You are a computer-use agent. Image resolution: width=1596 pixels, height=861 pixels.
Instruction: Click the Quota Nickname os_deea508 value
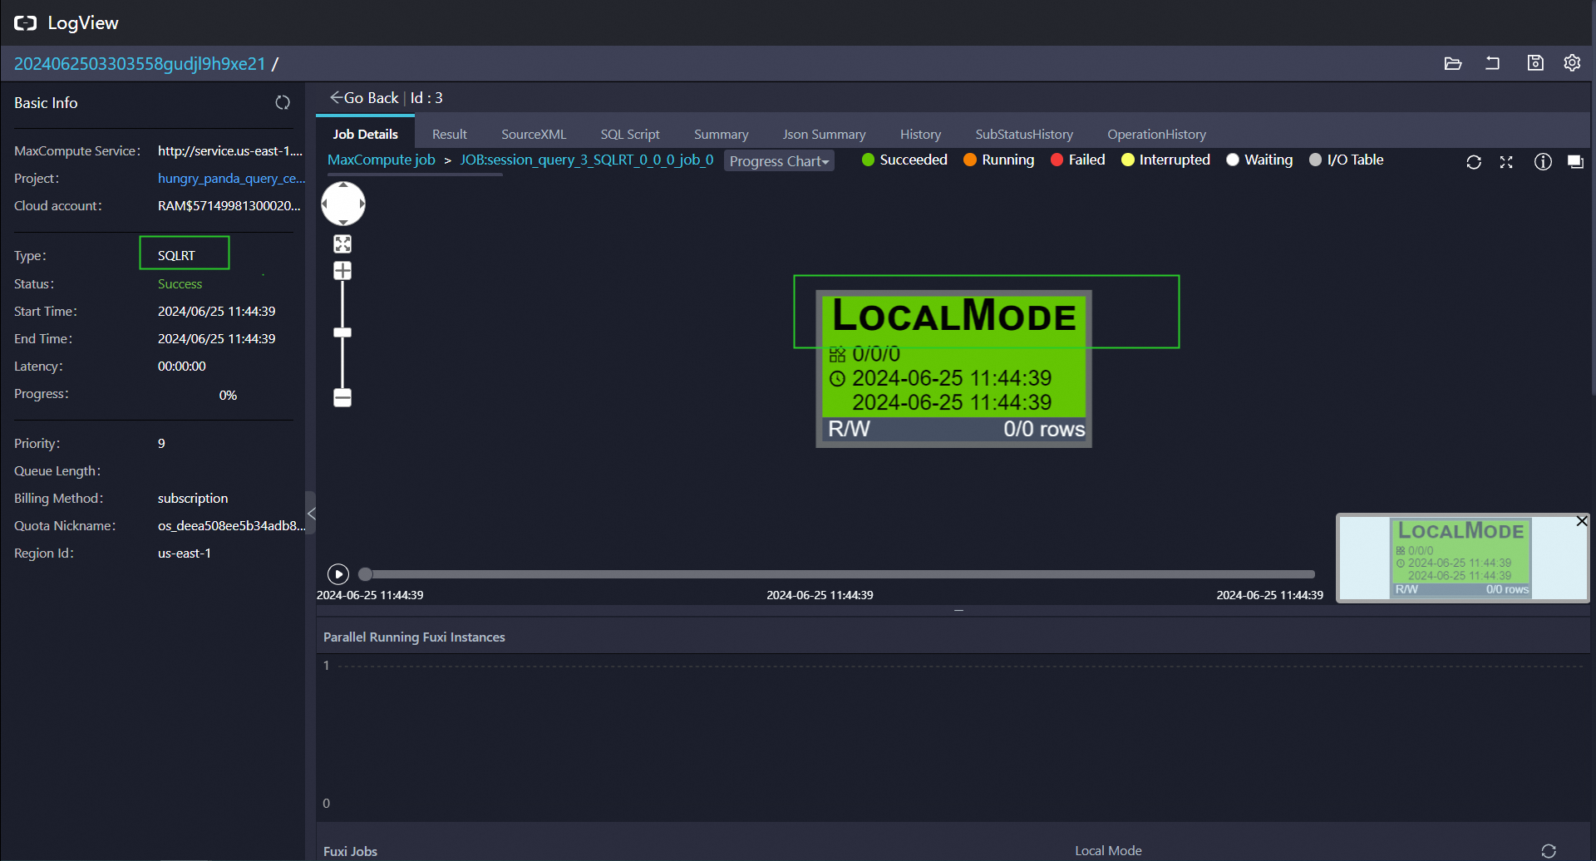point(231,525)
